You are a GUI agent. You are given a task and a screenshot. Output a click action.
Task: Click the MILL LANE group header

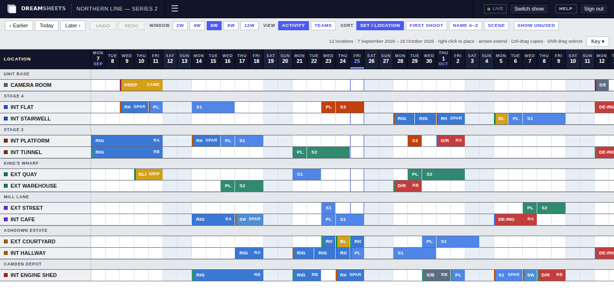click(16, 197)
